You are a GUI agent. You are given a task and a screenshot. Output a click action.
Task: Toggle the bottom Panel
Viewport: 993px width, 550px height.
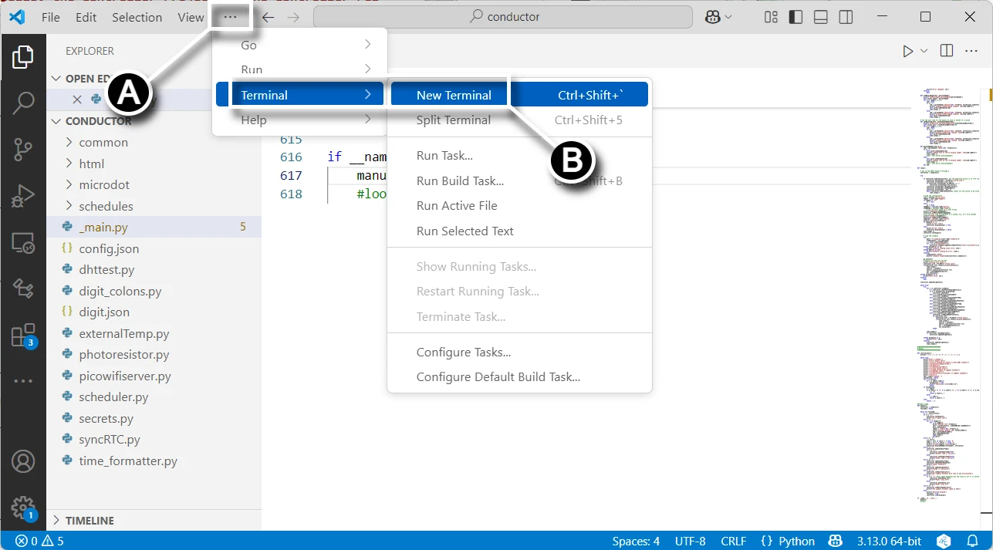(x=821, y=17)
